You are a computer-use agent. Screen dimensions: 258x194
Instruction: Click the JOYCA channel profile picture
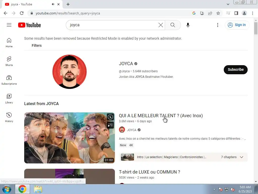(70, 72)
